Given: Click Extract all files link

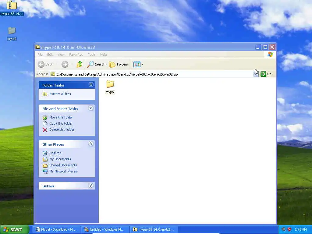Looking at the screenshot, I should (x=60, y=94).
